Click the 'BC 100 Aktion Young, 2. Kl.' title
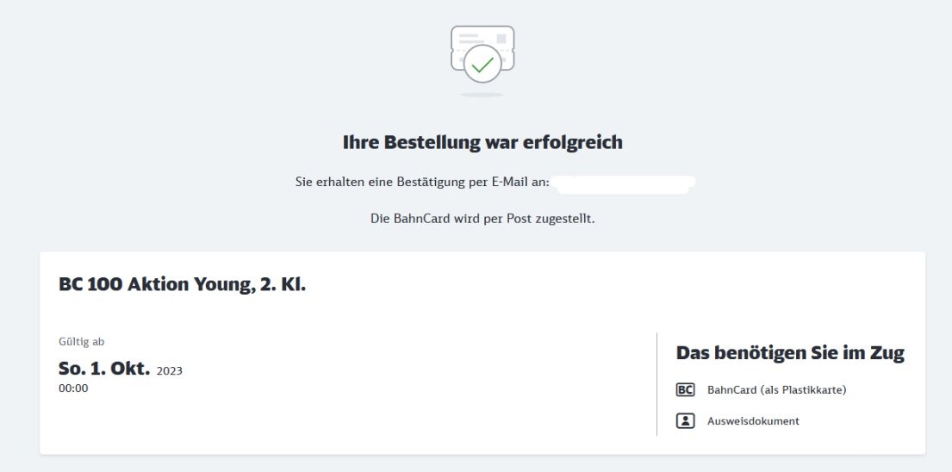The width and height of the screenshot is (952, 472). point(182,284)
